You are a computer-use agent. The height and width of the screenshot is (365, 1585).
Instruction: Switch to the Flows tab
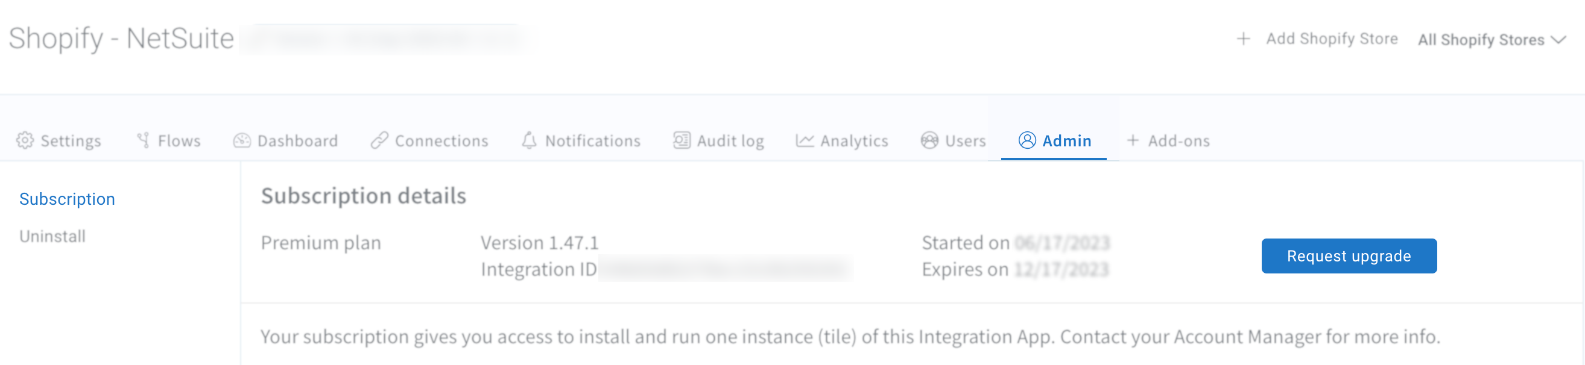[x=169, y=140]
